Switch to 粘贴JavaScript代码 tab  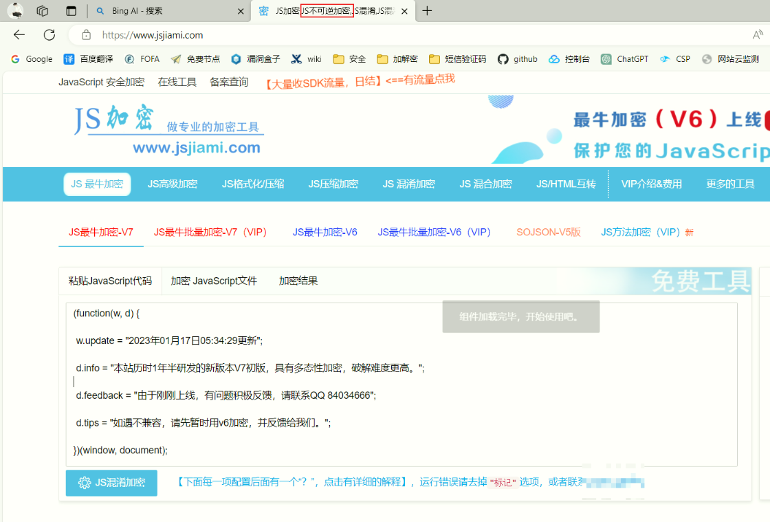tap(111, 281)
